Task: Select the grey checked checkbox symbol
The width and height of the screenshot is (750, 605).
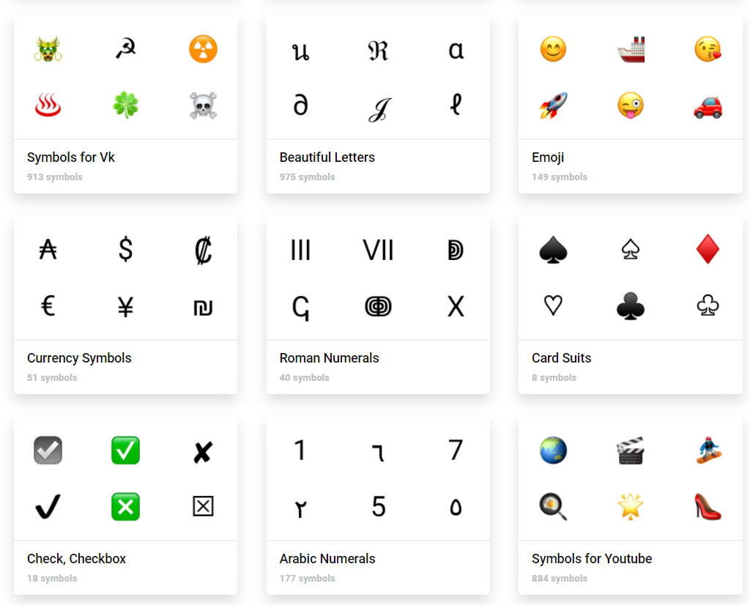Action: 48,450
